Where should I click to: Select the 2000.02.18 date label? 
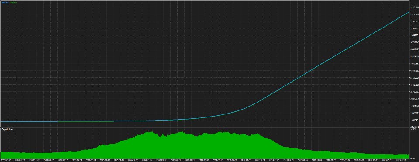[x=21, y=160]
